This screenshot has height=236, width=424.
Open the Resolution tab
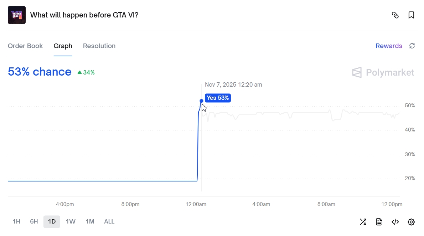point(99,46)
